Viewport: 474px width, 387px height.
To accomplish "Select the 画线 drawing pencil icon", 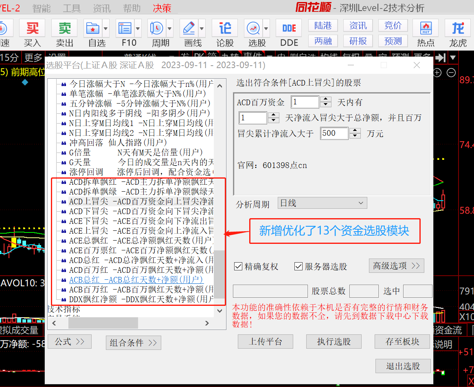I will pos(189,29).
